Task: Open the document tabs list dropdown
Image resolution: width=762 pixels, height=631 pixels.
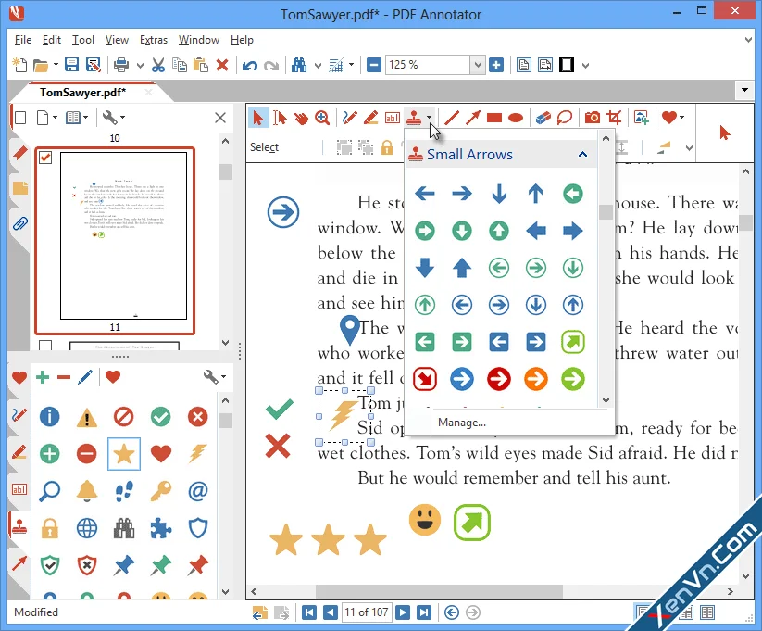Action: tap(744, 90)
